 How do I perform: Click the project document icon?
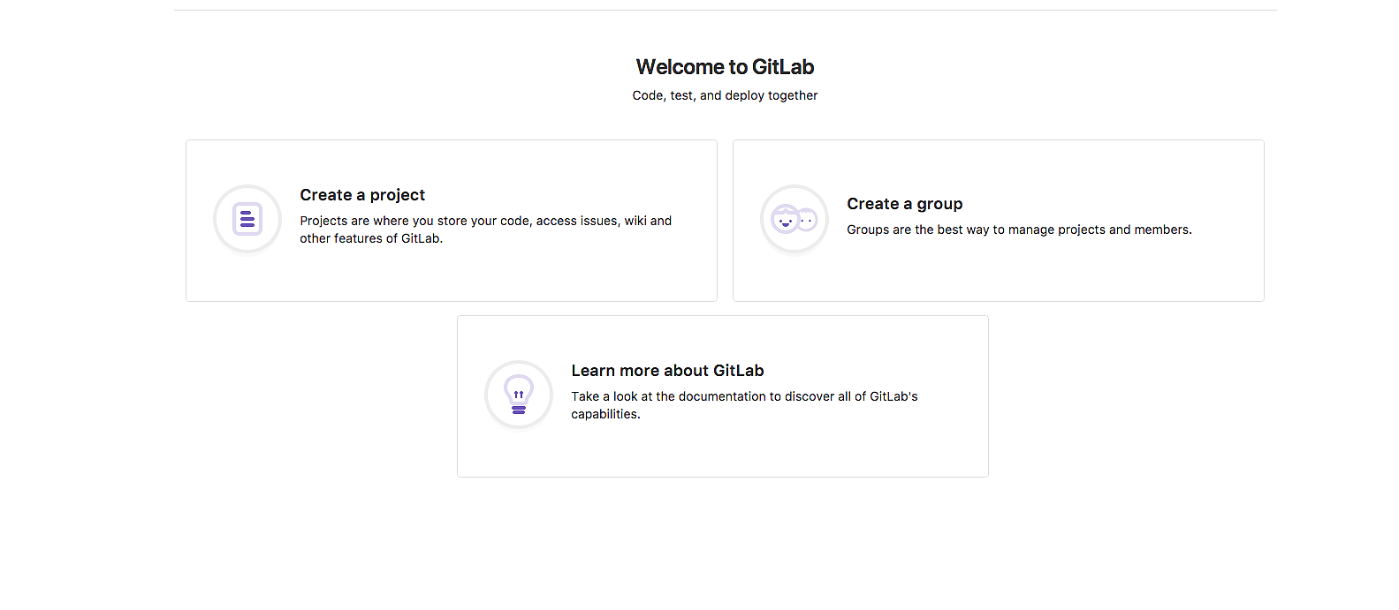click(x=247, y=219)
